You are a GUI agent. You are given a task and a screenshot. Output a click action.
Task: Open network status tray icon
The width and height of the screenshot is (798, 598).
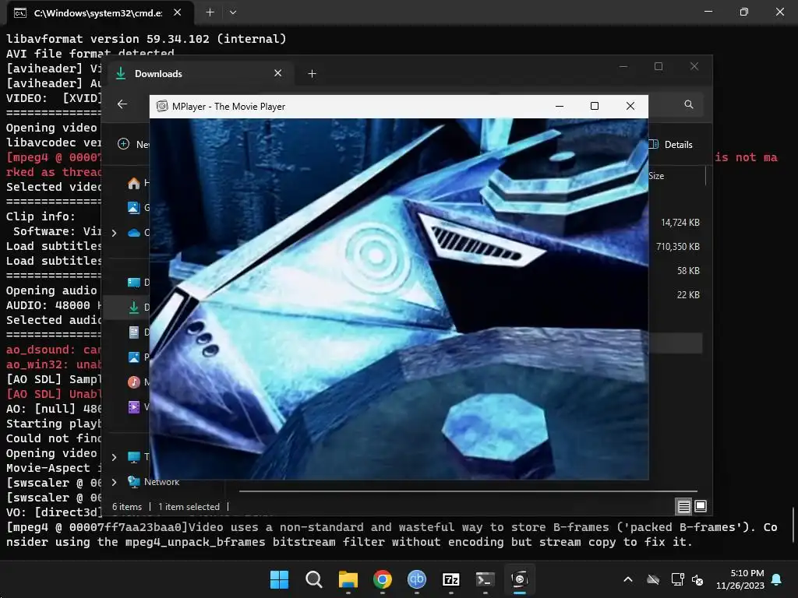click(677, 579)
